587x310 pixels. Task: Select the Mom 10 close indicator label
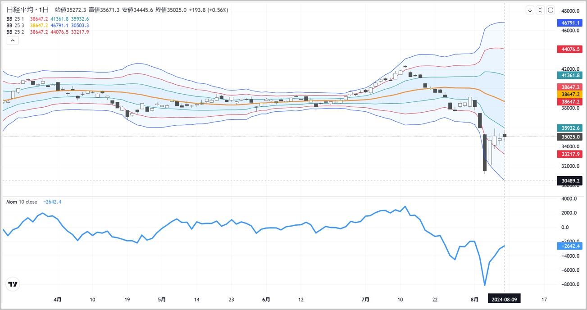22,202
